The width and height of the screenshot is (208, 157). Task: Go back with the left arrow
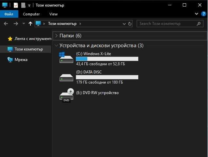pos(6,24)
